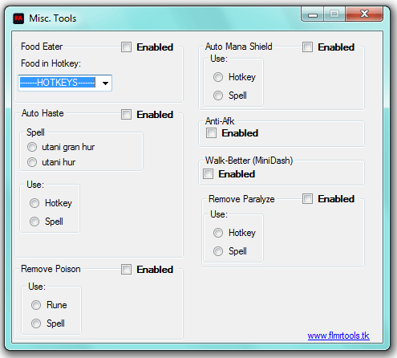The width and height of the screenshot is (397, 358).
Task: Click the Misc. Tools title text
Action: 53,18
